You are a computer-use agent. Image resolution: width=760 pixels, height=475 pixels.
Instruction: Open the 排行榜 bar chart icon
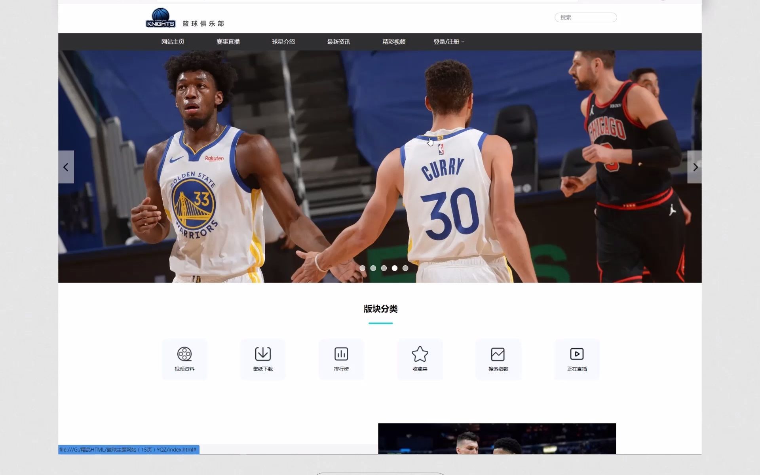341,354
